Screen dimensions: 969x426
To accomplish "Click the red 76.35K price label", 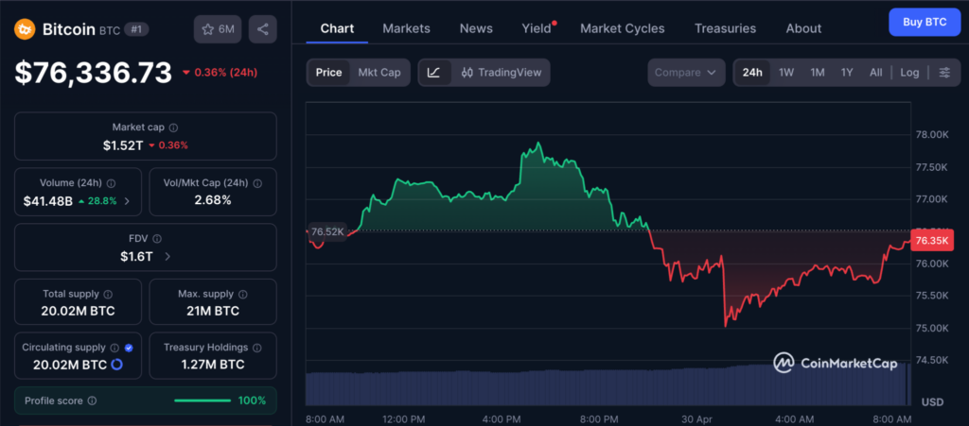I will point(932,240).
